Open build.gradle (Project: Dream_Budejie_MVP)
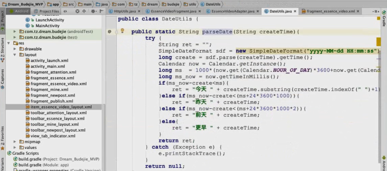Image resolution: width=387 pixels, height=171 pixels. pyautogui.click(x=56, y=159)
